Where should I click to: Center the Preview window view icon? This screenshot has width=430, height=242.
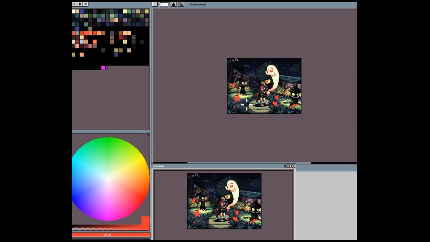point(286,166)
